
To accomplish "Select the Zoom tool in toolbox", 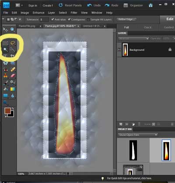I will click(x=13, y=30).
